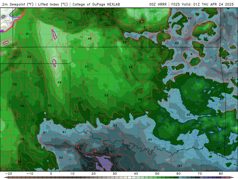
Task: Click the 'College of DuPage NEXLAB' label
Action: coord(96,4)
